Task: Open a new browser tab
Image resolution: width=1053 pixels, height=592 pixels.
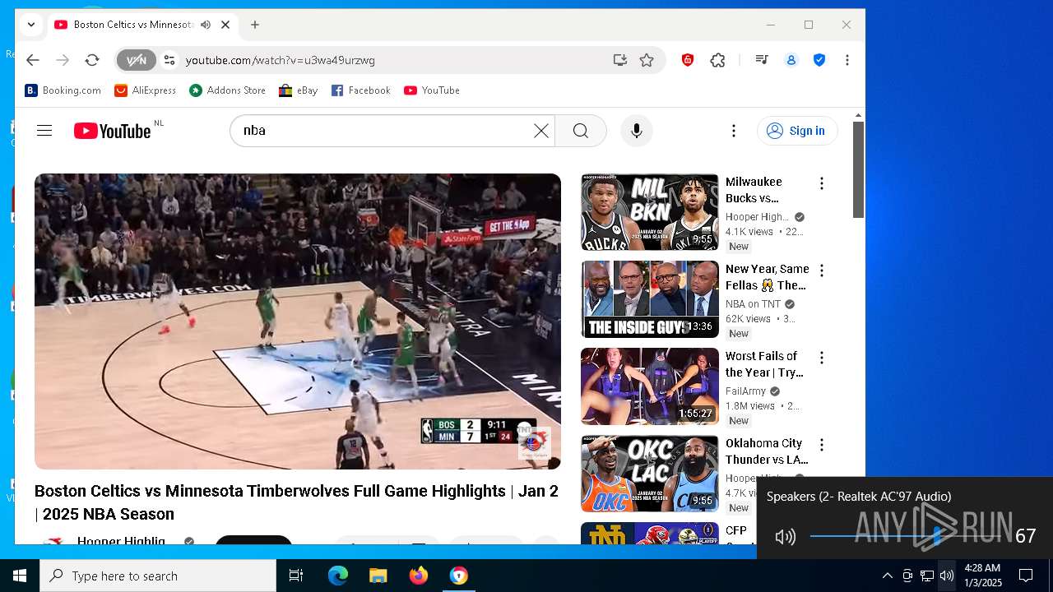Action: 255,25
